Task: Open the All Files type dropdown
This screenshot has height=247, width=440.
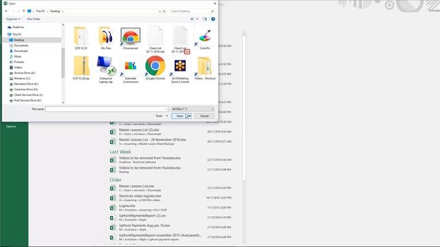Action: click(x=192, y=109)
